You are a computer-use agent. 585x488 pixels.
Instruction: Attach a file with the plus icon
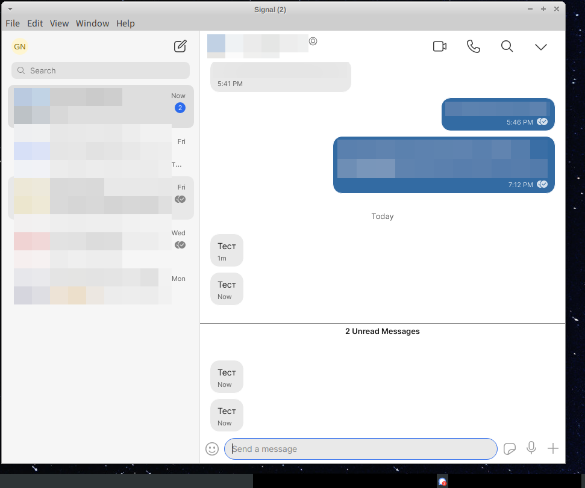pyautogui.click(x=552, y=448)
